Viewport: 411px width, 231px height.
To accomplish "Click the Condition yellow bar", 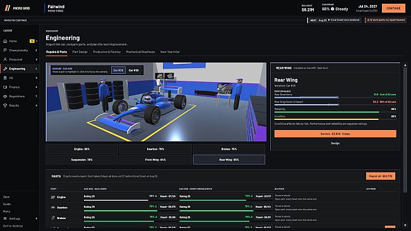I will coord(326,119).
